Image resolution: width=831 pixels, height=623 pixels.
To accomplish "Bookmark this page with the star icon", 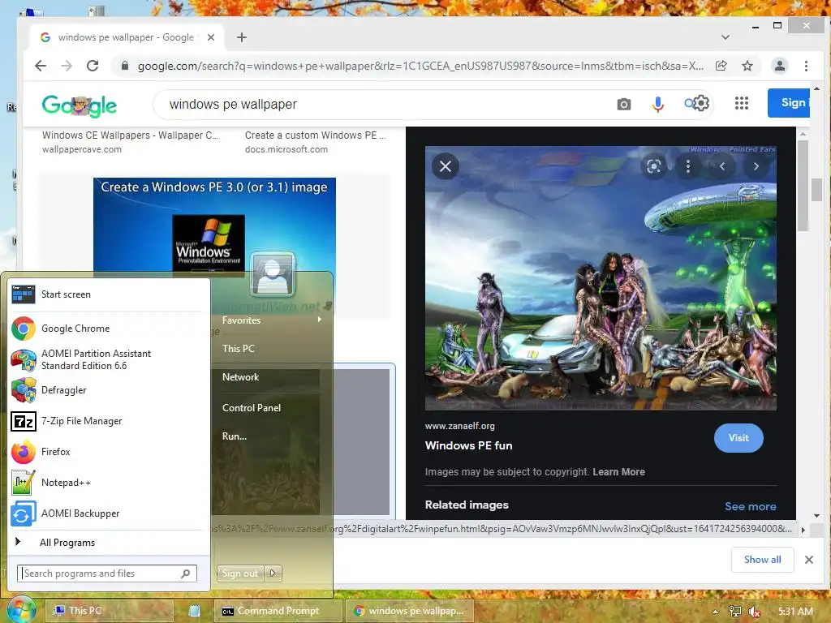I will click(747, 66).
